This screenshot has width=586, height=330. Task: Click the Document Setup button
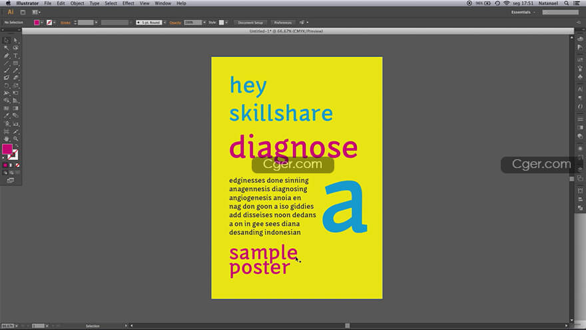(250, 23)
